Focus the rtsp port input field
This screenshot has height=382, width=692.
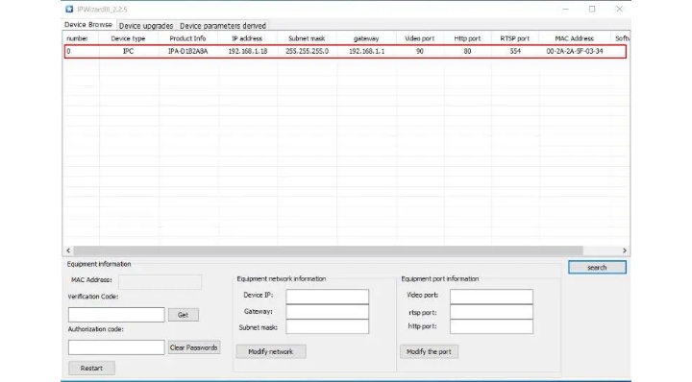[492, 312]
